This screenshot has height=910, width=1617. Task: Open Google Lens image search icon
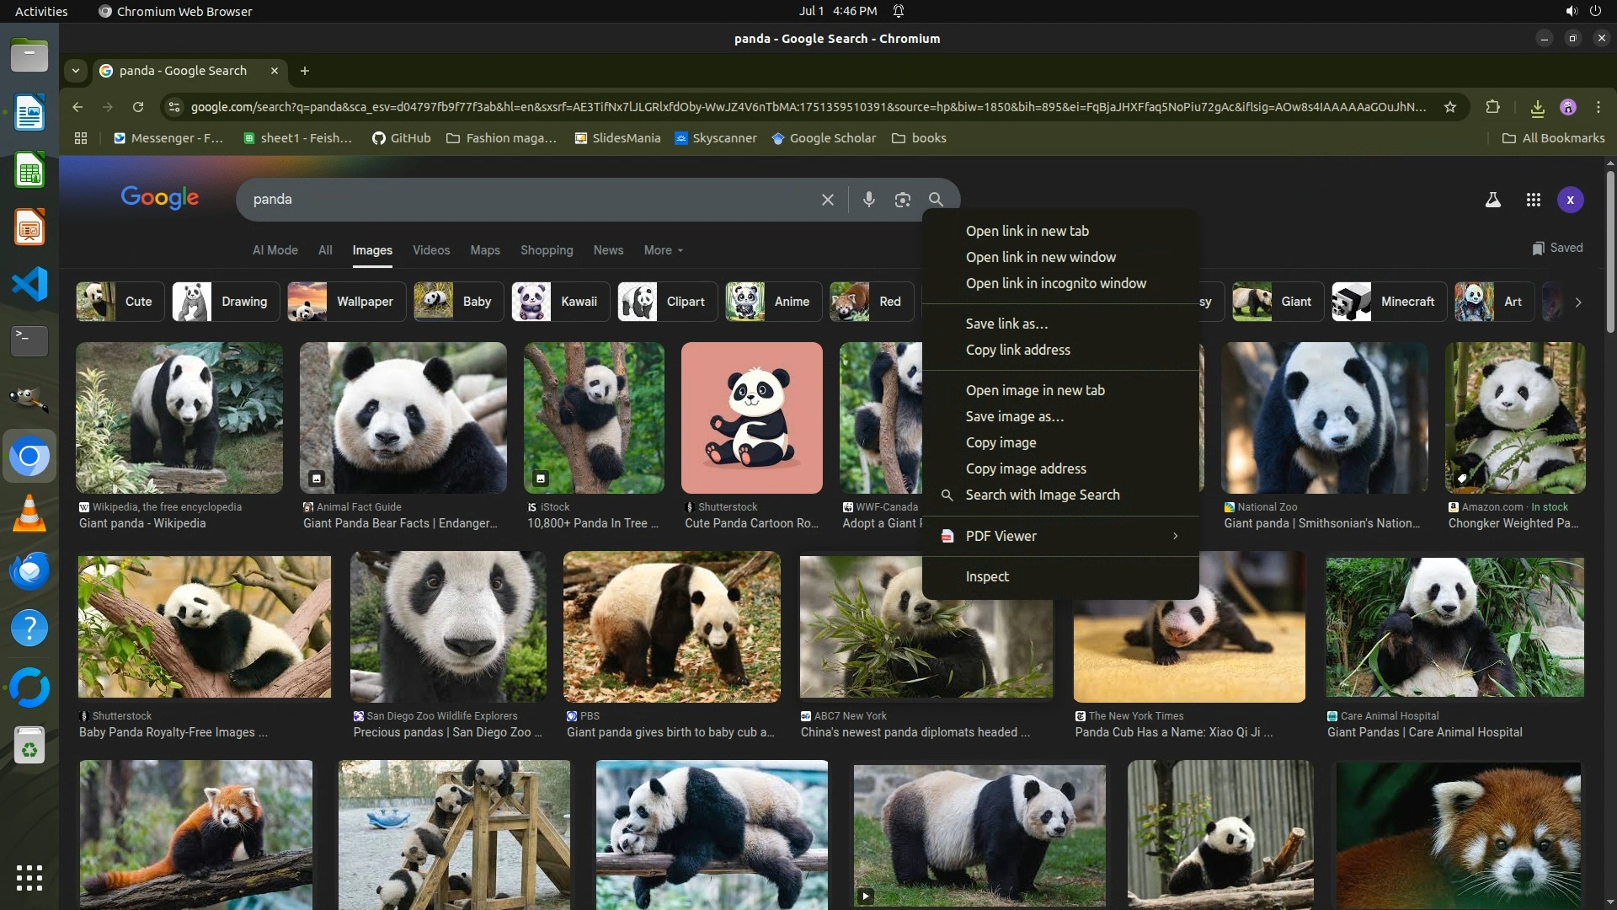[x=902, y=200]
